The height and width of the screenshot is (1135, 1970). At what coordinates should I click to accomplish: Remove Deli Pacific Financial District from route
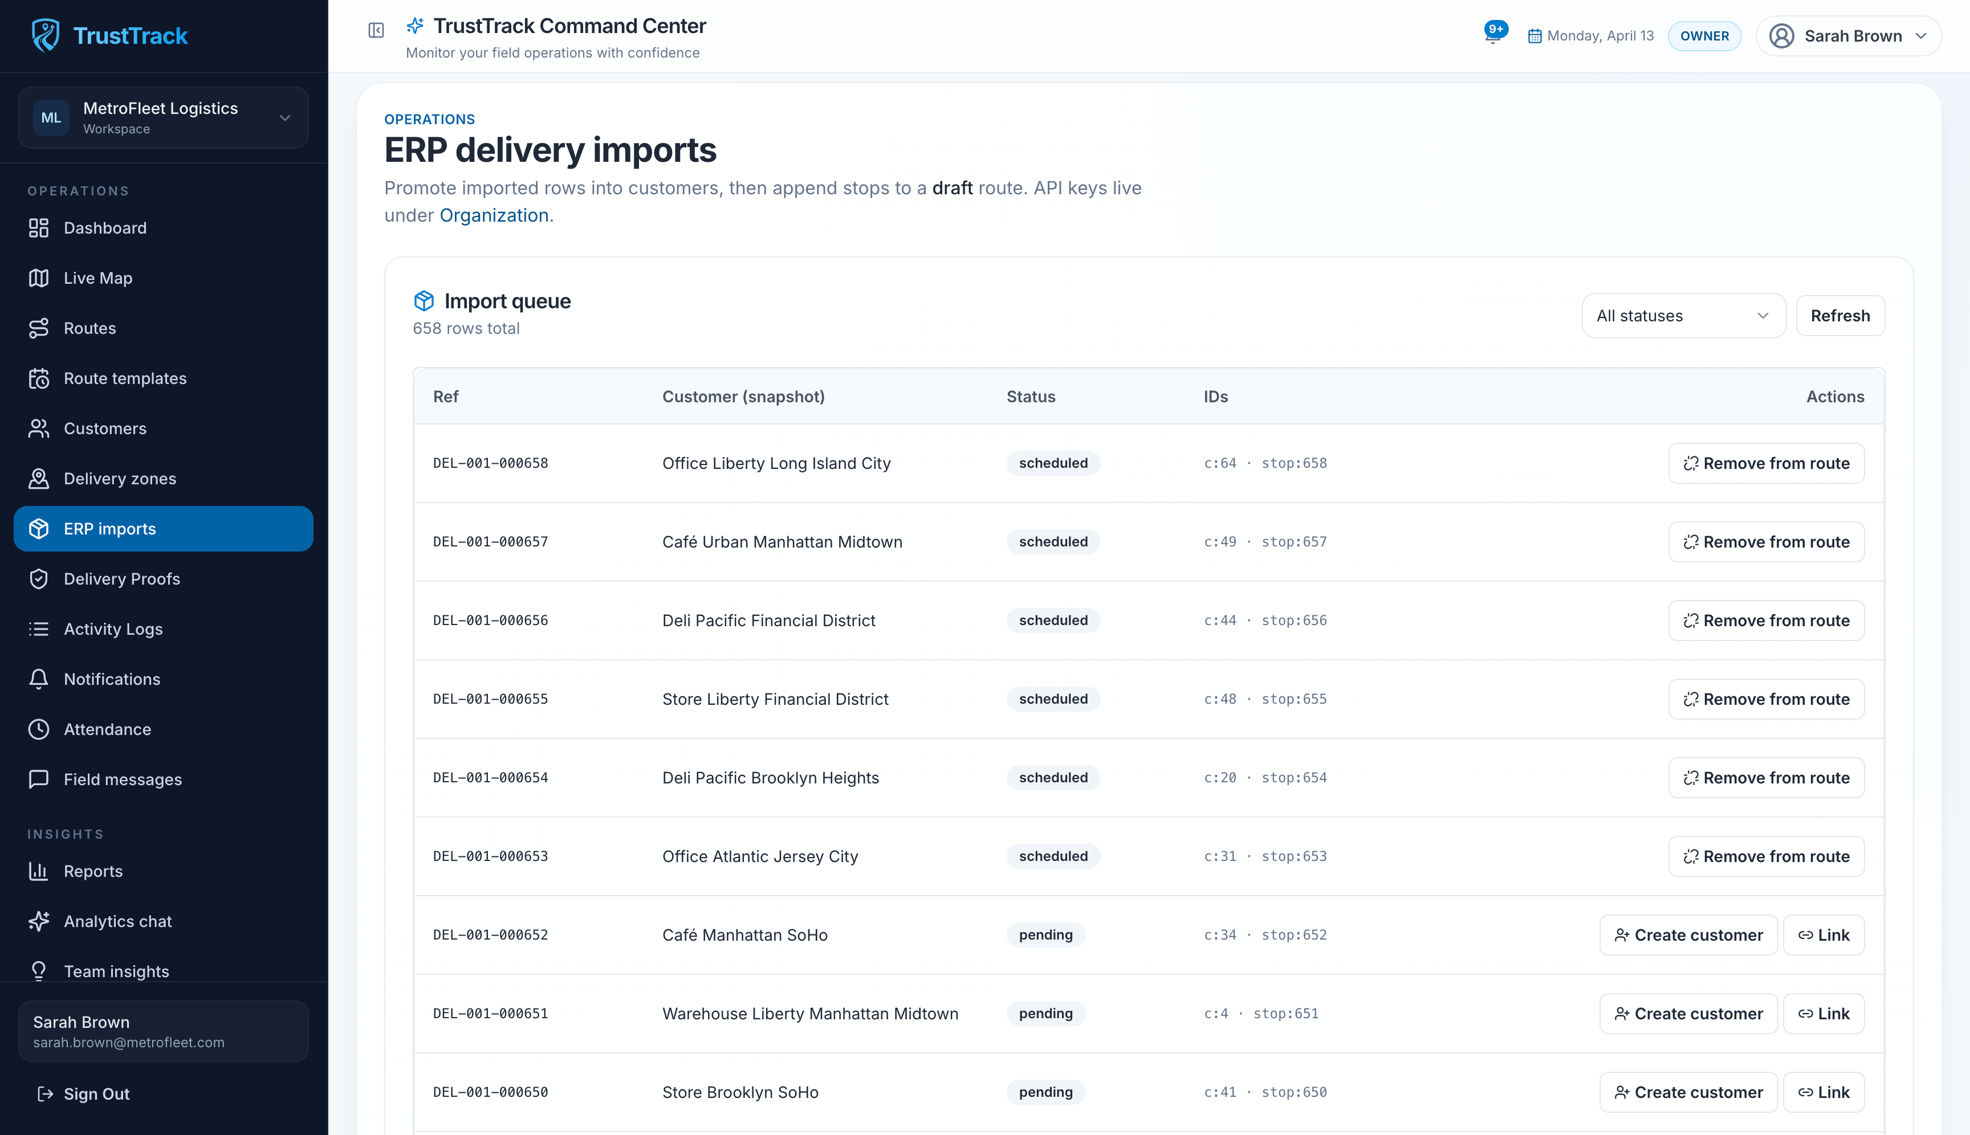[1766, 620]
